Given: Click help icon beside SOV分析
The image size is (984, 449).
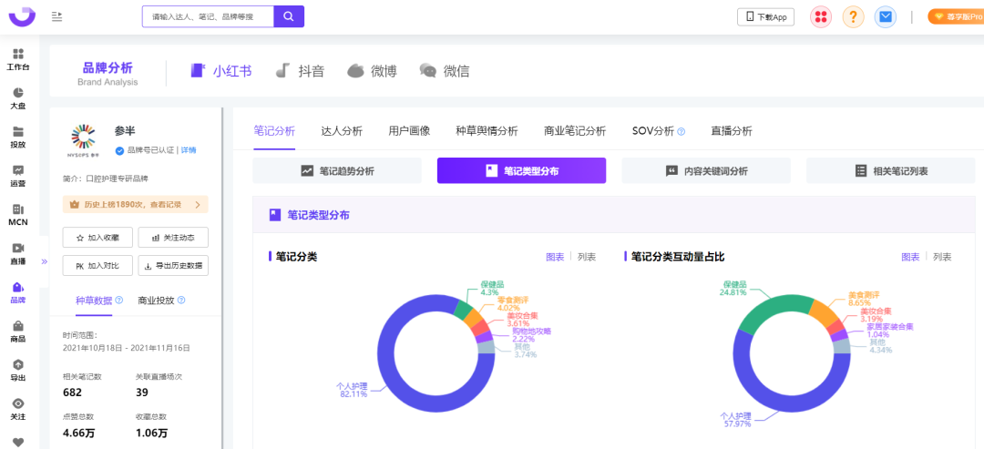Looking at the screenshot, I should click(x=682, y=132).
